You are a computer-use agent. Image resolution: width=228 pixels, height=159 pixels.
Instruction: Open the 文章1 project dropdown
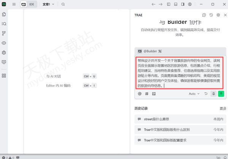(48, 4)
